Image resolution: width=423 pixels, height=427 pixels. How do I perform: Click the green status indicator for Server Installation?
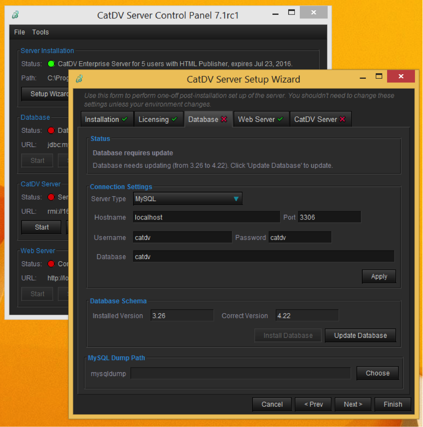point(51,64)
